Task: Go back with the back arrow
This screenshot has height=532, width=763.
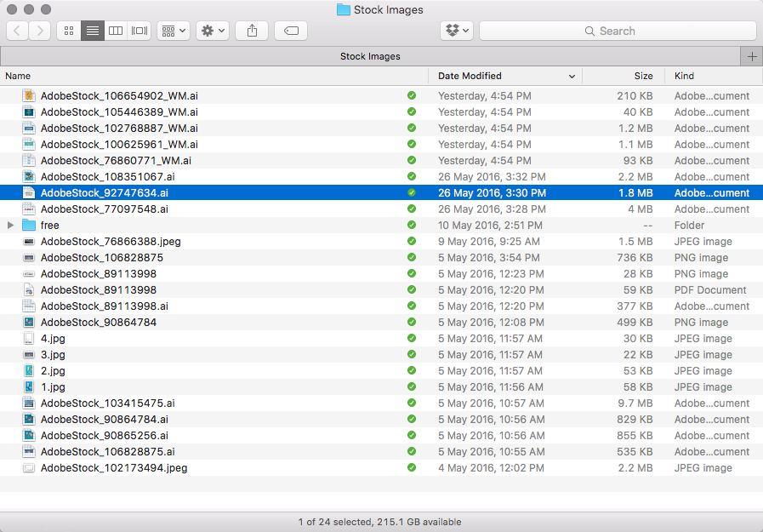Action: tap(18, 31)
